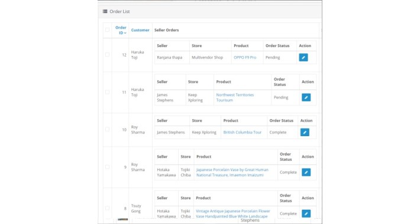Check the box for order 11

(107, 92)
